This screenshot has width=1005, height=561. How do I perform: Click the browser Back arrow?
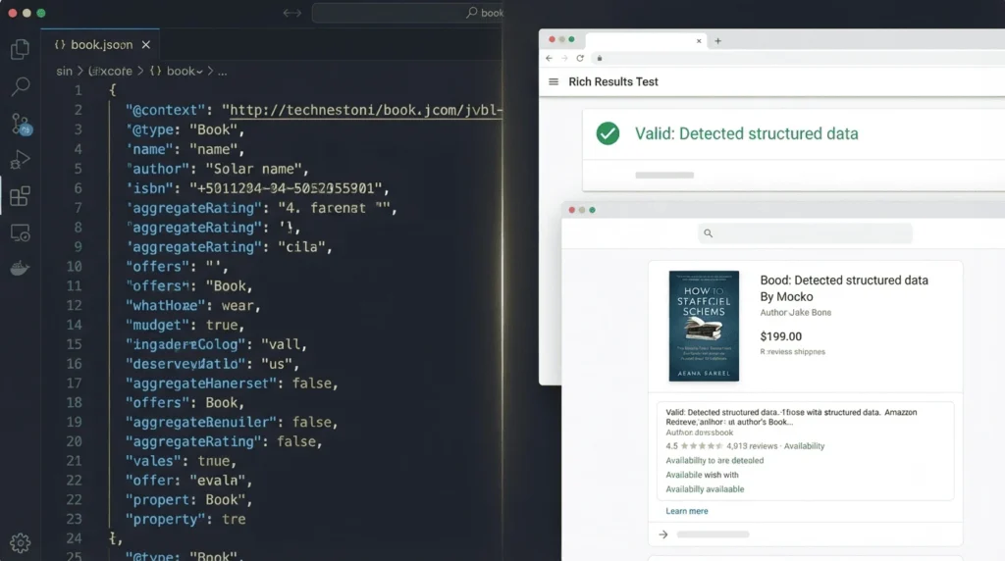pos(550,58)
